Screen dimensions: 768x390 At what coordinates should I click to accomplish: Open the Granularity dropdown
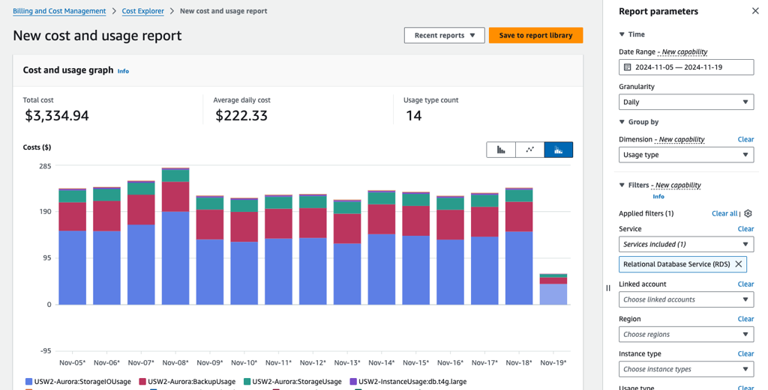click(x=686, y=102)
